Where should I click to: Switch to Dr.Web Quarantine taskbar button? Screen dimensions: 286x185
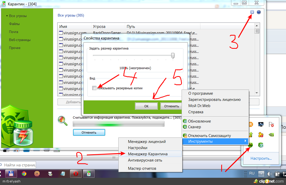click(x=89, y=174)
